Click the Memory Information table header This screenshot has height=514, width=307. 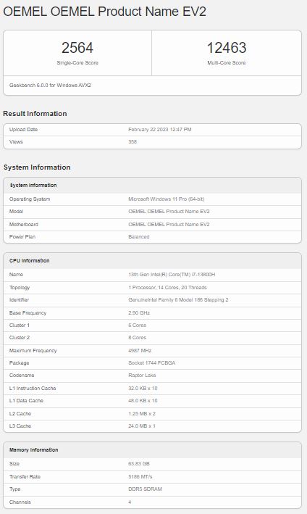pos(152,449)
